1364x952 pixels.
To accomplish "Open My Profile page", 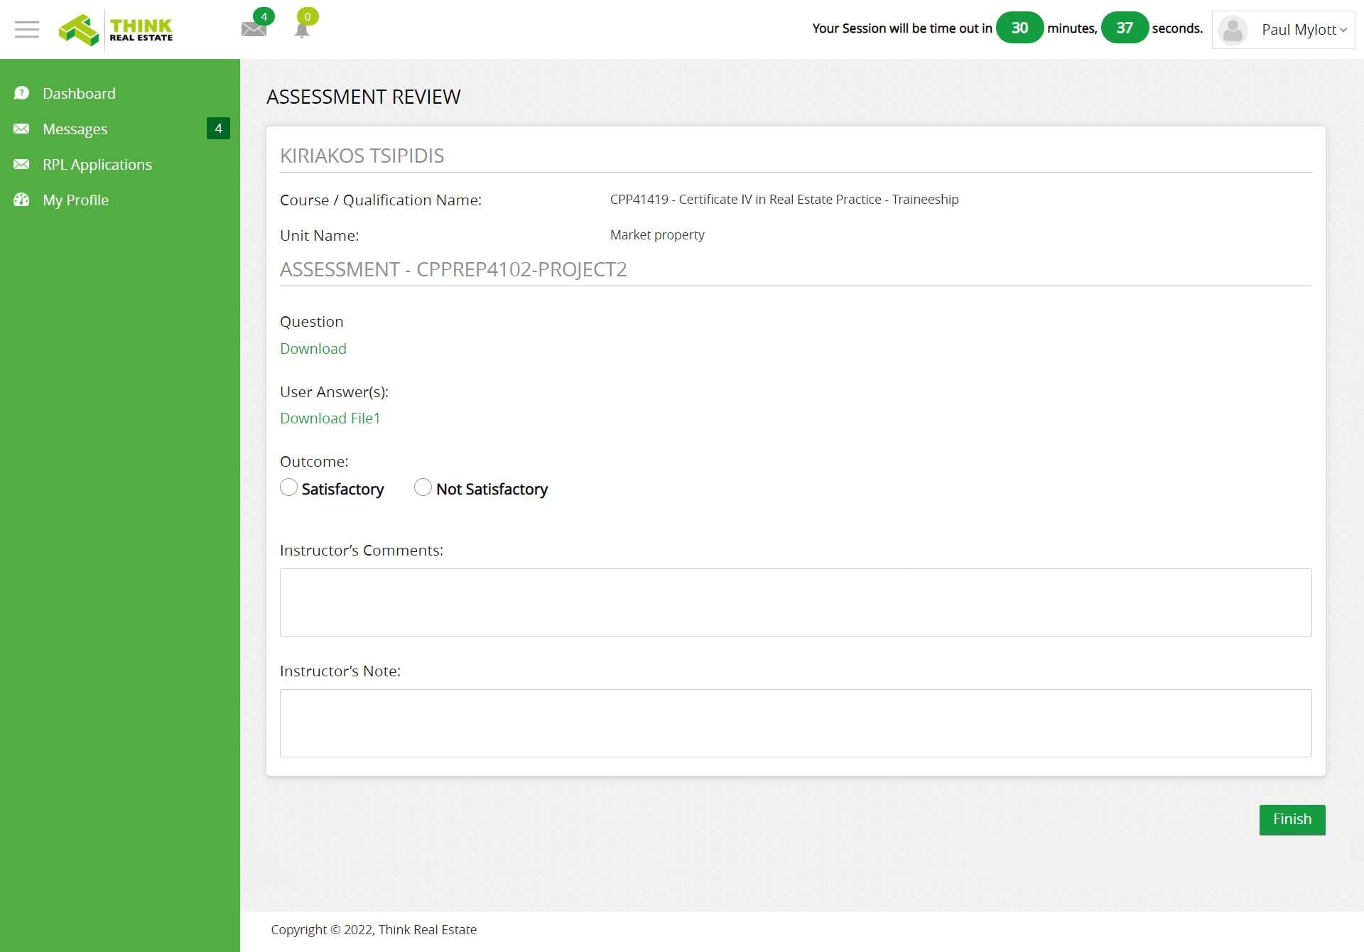I will click(75, 200).
